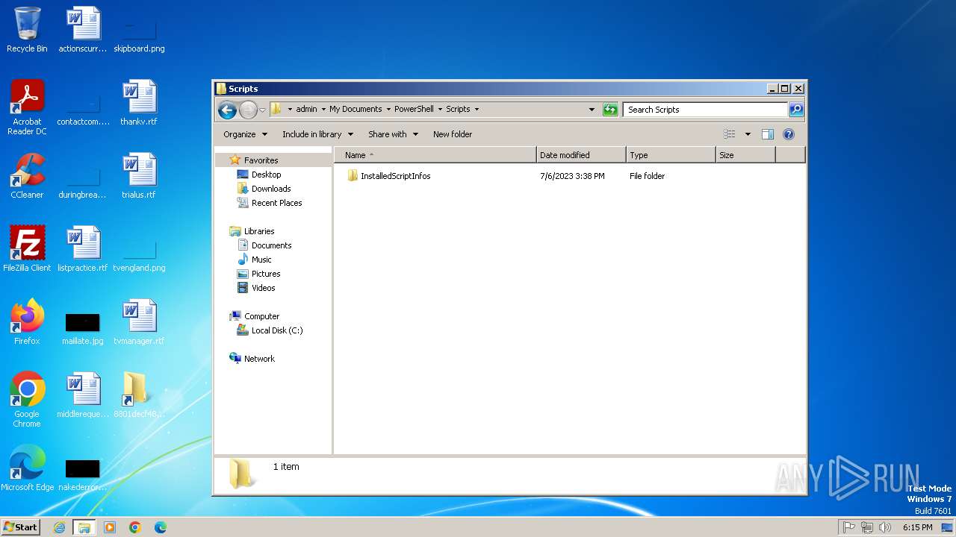This screenshot has width=956, height=537.
Task: Sort by Date modified column
Action: click(581, 155)
